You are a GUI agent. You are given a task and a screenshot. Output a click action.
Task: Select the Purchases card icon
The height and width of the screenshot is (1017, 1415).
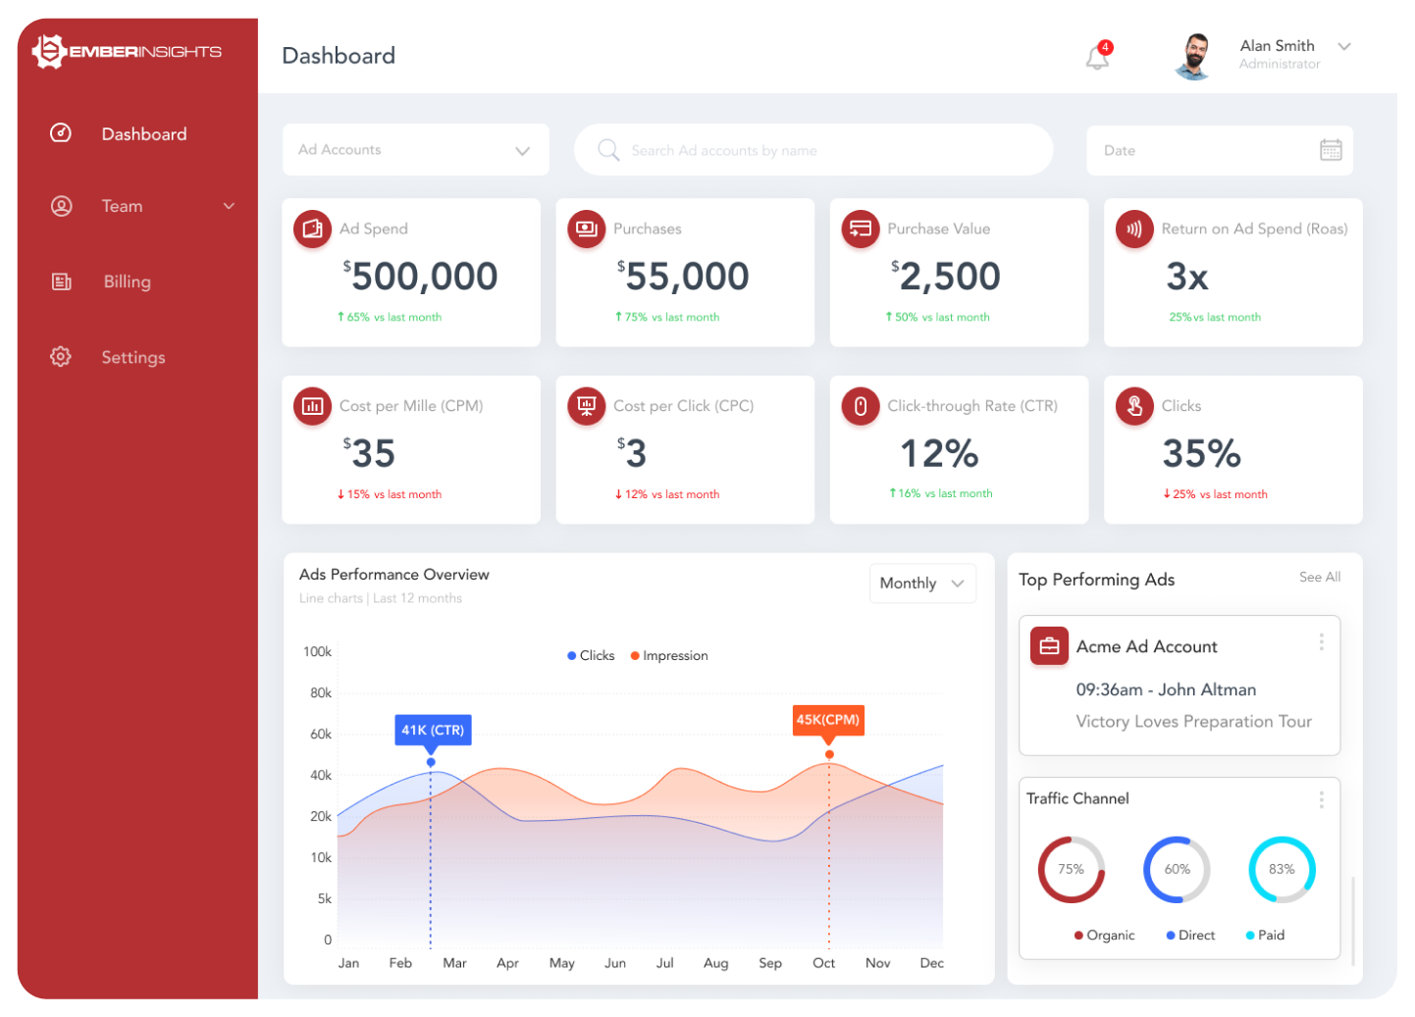tap(586, 229)
